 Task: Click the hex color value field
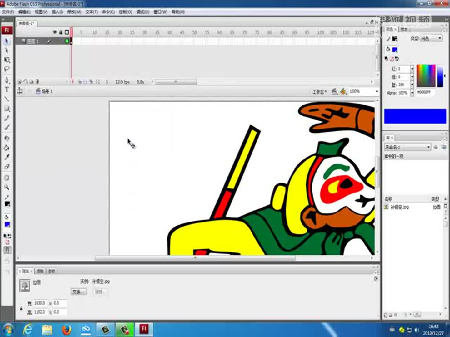click(425, 92)
